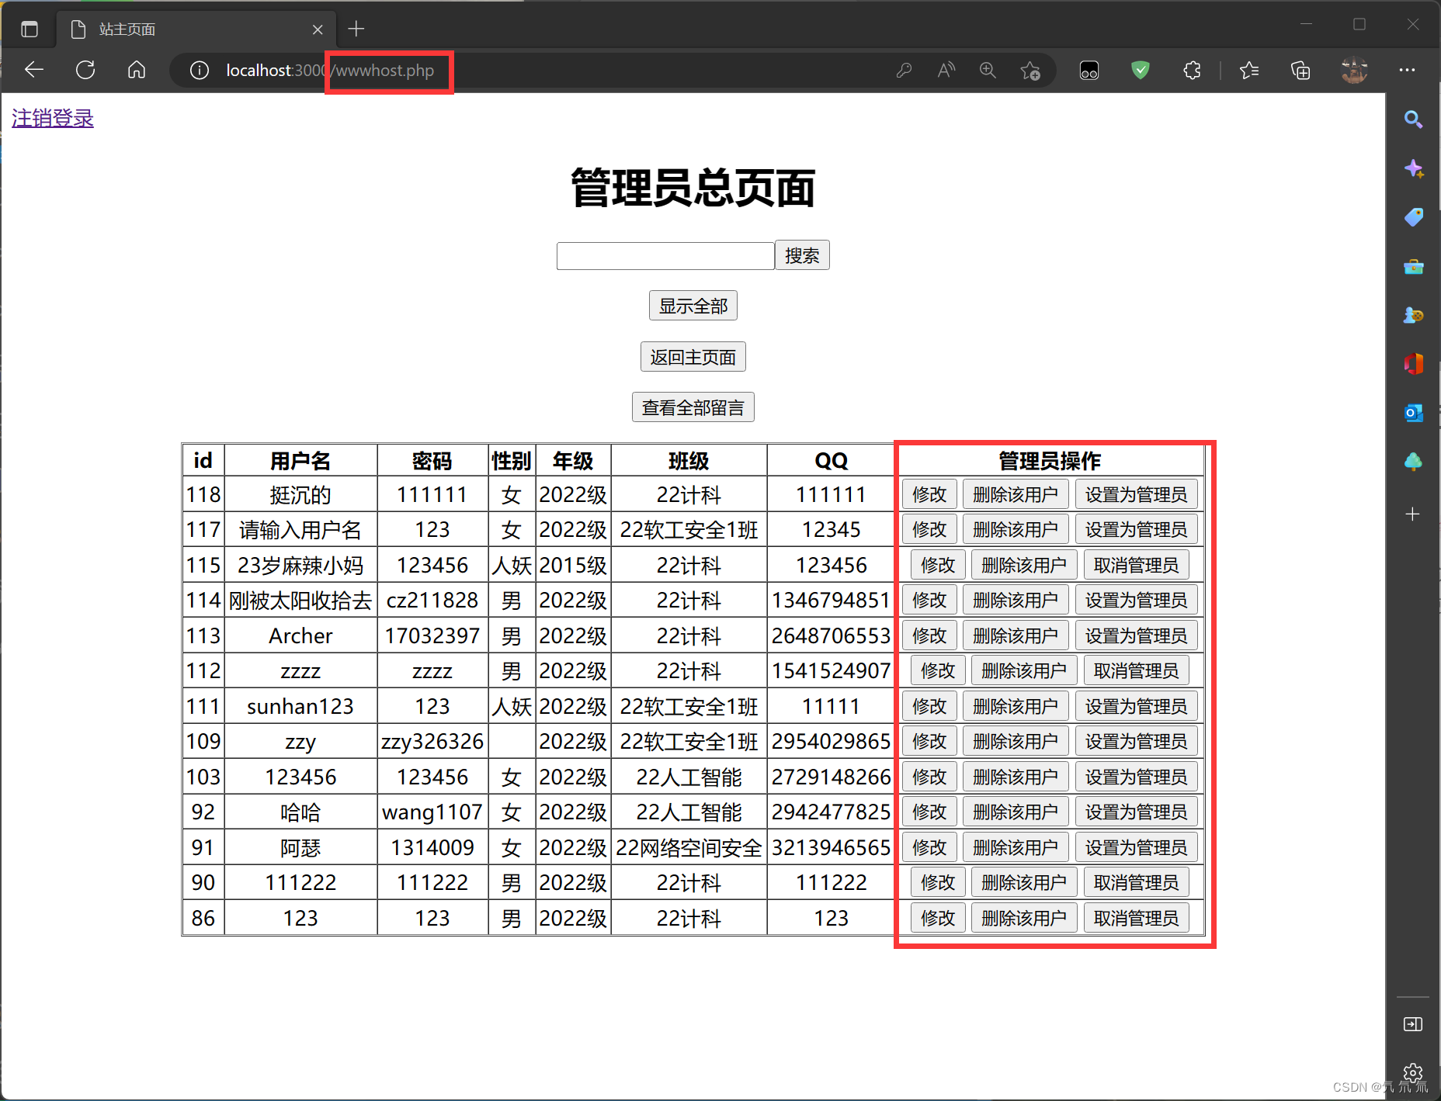Select the class cell 22网络空间安全
Screen dimensions: 1441x1101
[689, 848]
